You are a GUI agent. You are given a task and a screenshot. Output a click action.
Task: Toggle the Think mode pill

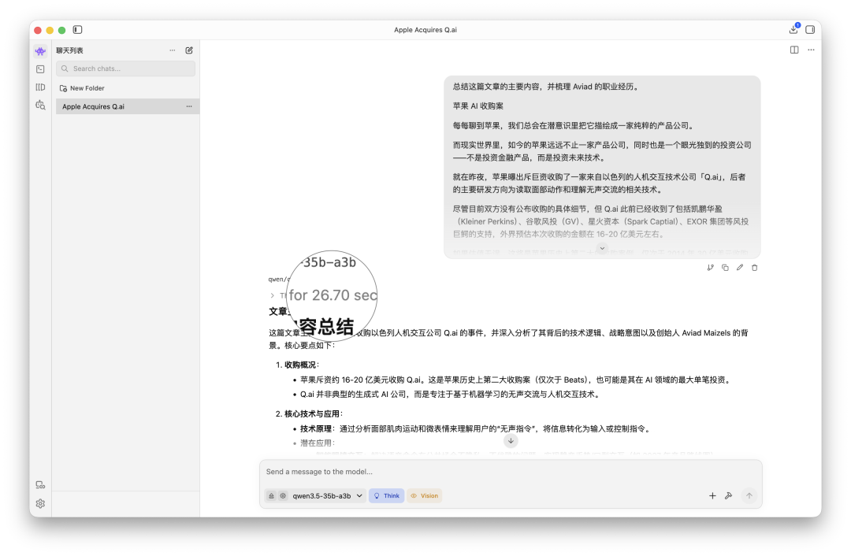coord(386,496)
